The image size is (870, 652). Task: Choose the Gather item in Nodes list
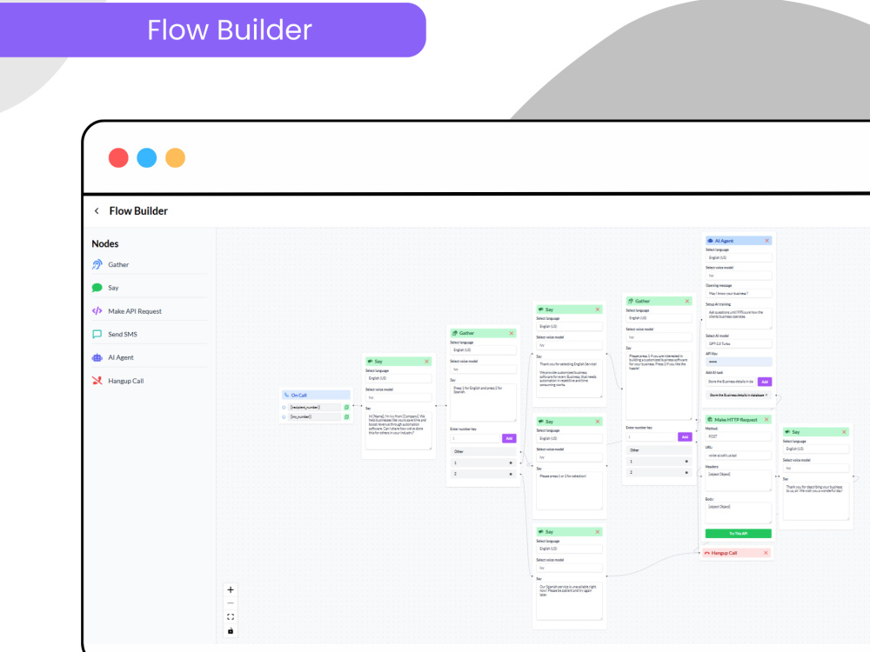(149, 264)
